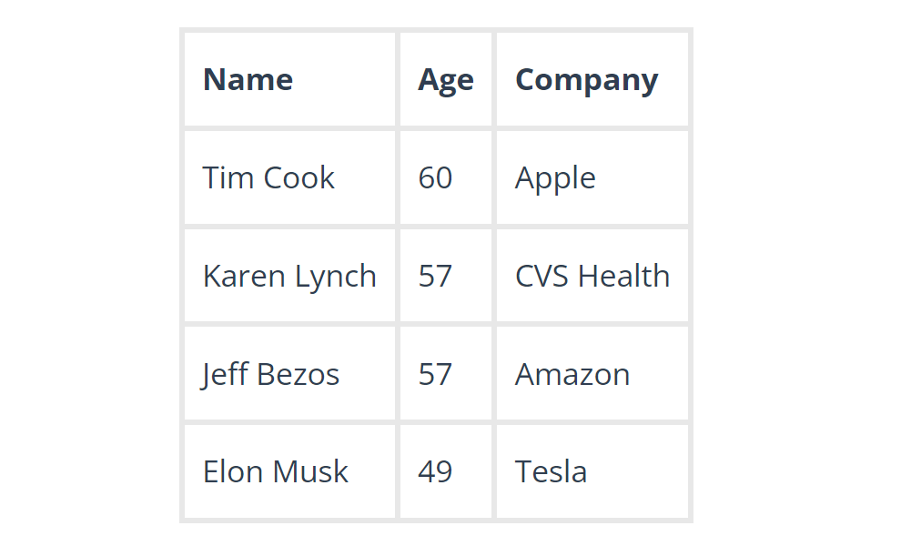Select the CVS Health company cell
Viewport: 911px width, 546px height.
[592, 276]
